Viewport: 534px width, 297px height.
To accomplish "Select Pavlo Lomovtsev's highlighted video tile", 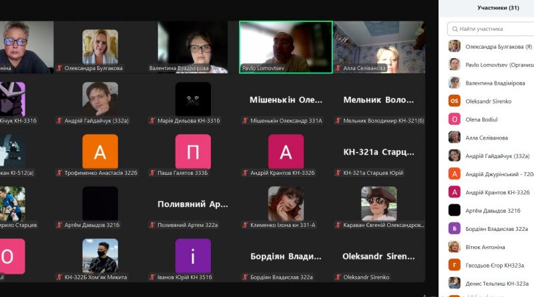I will [x=285, y=46].
